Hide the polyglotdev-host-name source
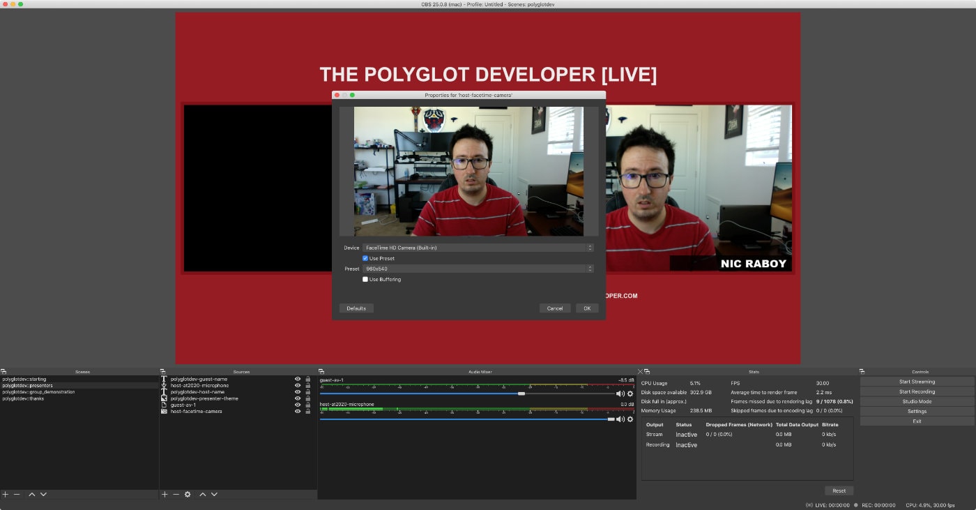Screen dimensions: 976x510 click(x=298, y=392)
